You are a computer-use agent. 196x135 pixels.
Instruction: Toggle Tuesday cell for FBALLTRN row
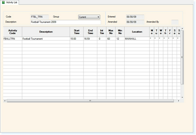tap(156, 39)
